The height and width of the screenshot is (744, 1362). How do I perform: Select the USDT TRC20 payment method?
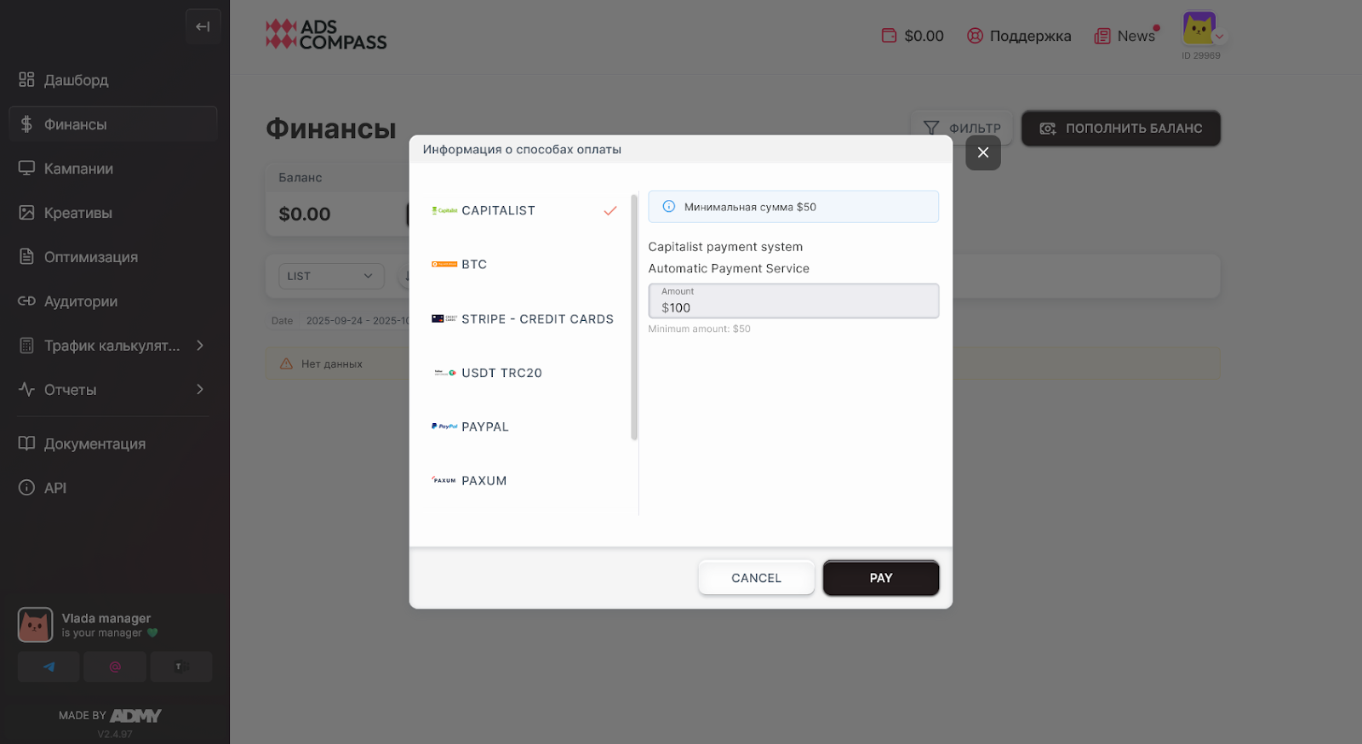[524, 372]
